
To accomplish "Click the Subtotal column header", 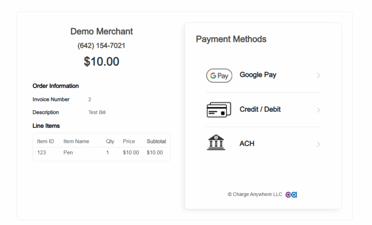I will pos(156,142).
